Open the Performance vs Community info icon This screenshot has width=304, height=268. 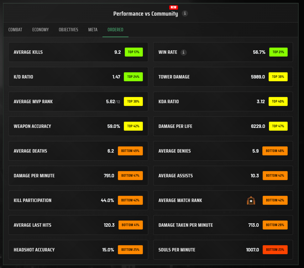click(185, 13)
